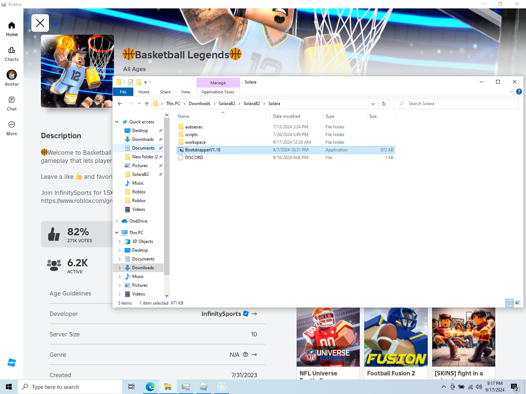The width and height of the screenshot is (526, 394).
Task: Click This PC in address breadcrumb
Action: pos(173,104)
